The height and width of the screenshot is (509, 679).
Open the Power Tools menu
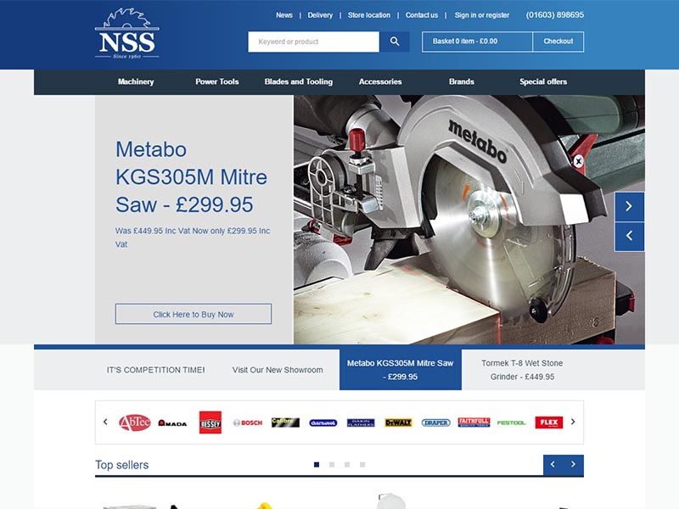(x=217, y=82)
